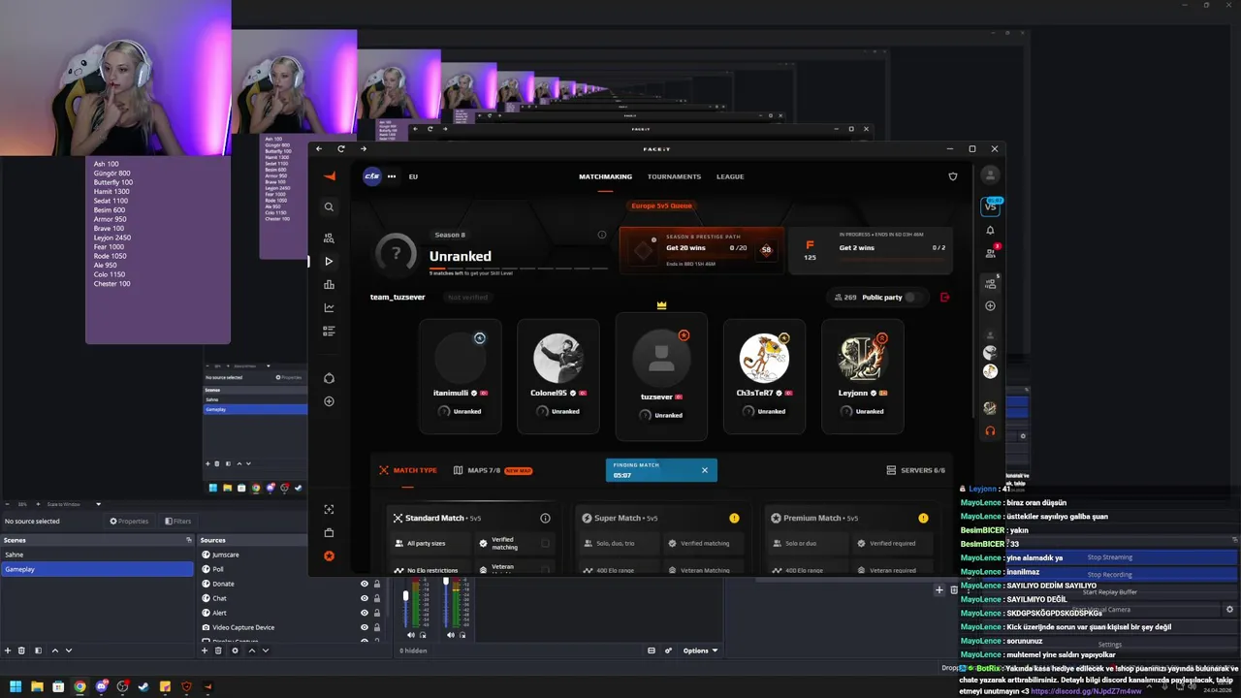Click the FACEIT orange logo in sidebar
The image size is (1241, 698).
[x=330, y=176]
